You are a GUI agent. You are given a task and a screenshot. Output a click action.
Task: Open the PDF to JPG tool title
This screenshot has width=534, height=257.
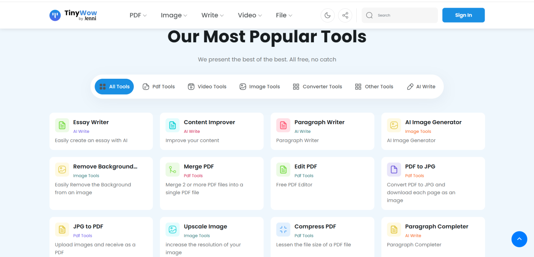420,166
